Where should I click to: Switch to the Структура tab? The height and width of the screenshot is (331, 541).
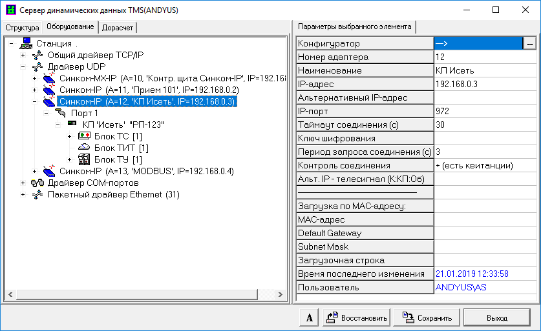tap(23, 28)
